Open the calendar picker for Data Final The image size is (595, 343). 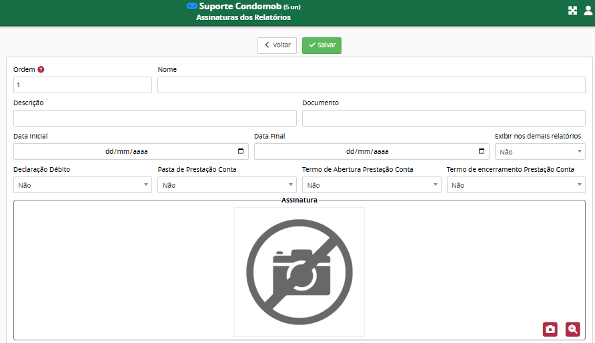point(481,151)
